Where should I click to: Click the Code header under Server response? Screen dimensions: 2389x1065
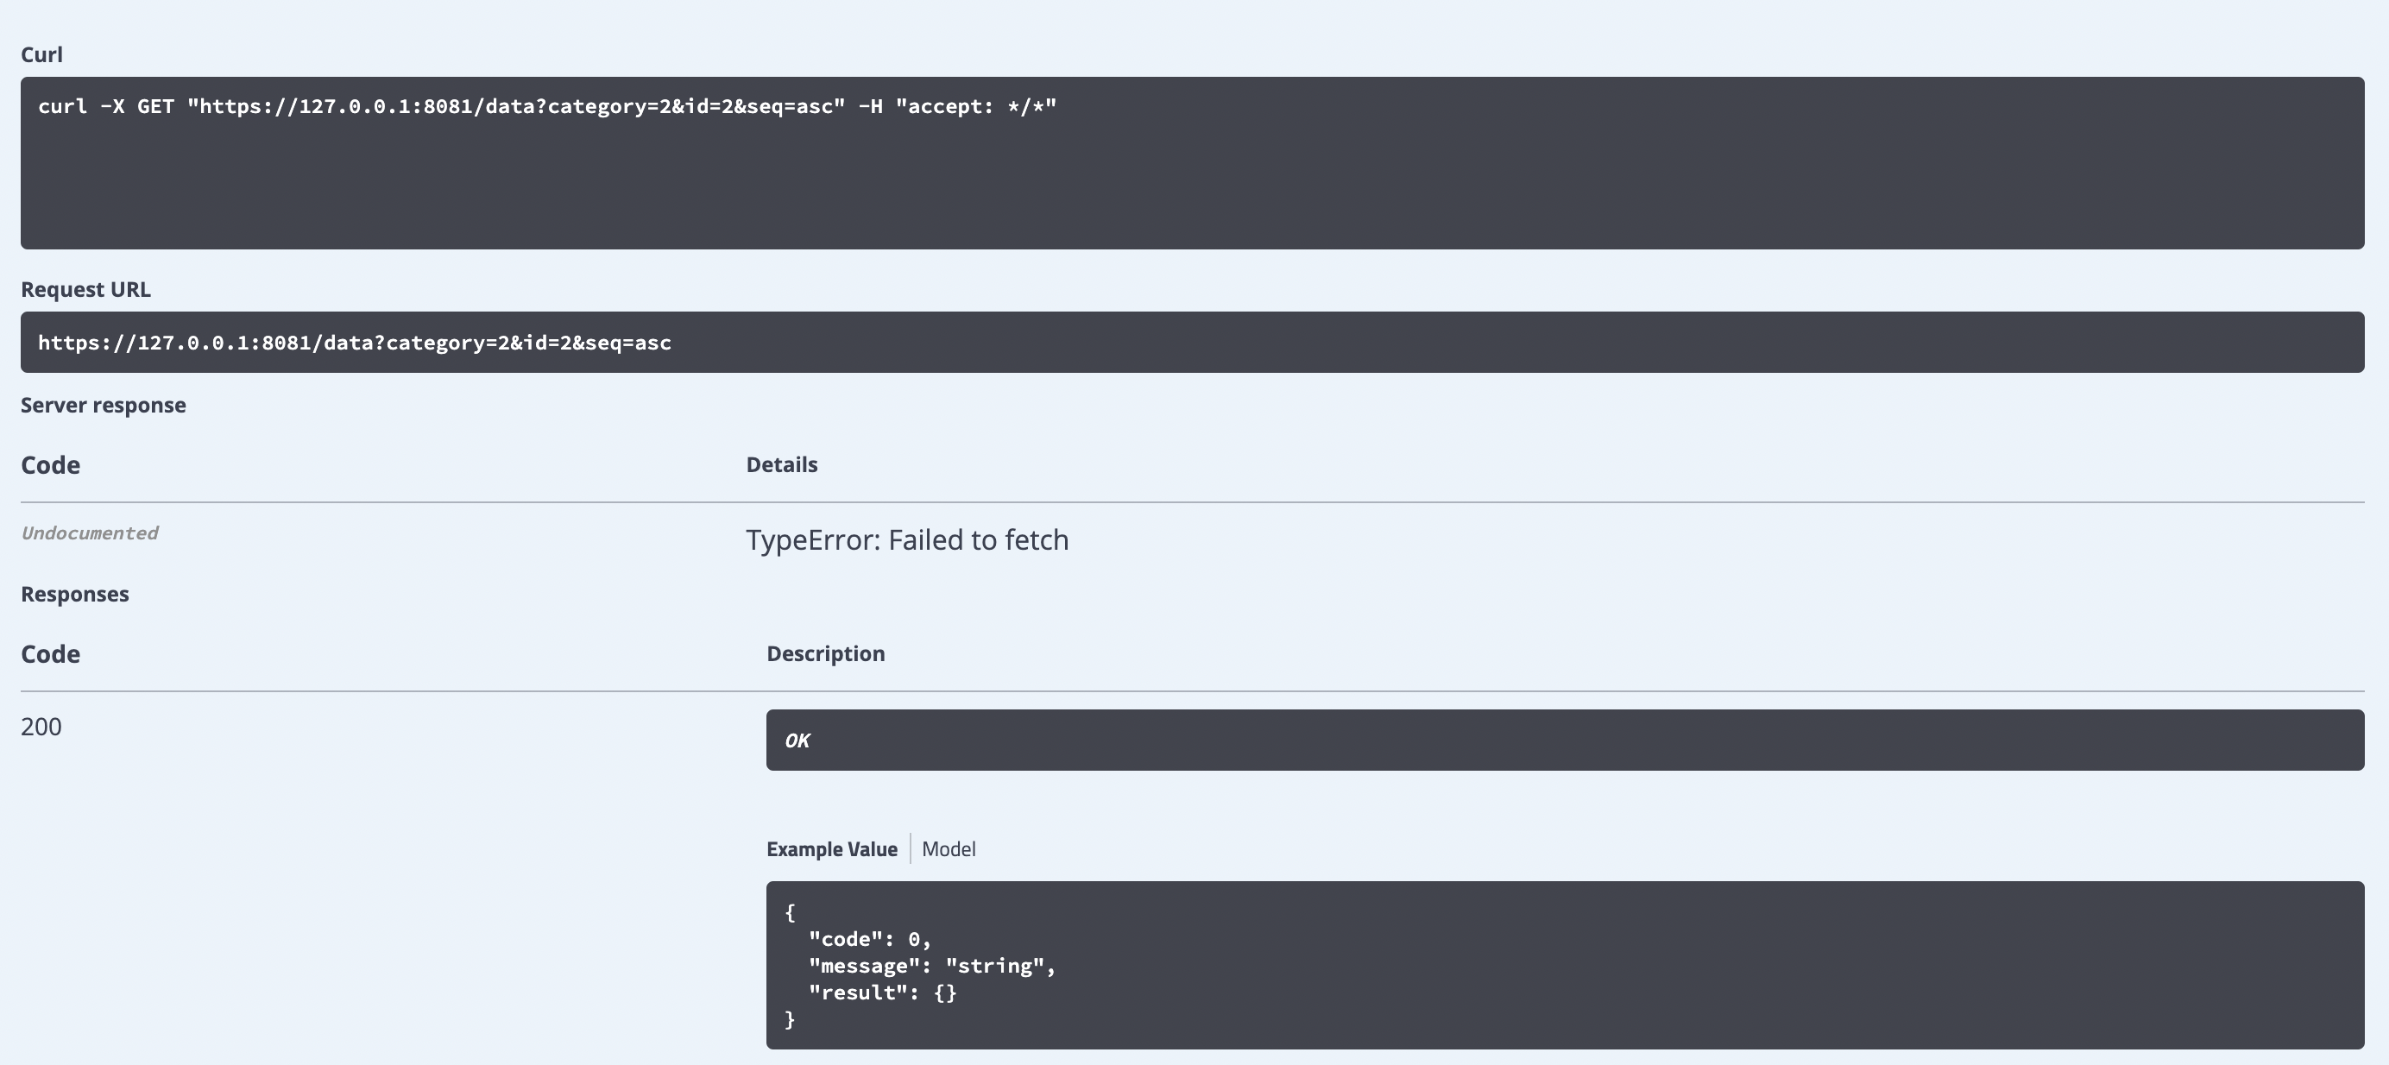pyautogui.click(x=50, y=465)
